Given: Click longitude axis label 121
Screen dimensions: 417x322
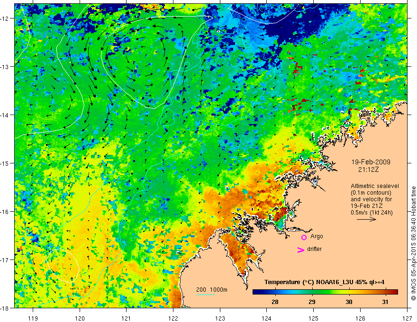Looking at the screenshot, I should (127, 318).
